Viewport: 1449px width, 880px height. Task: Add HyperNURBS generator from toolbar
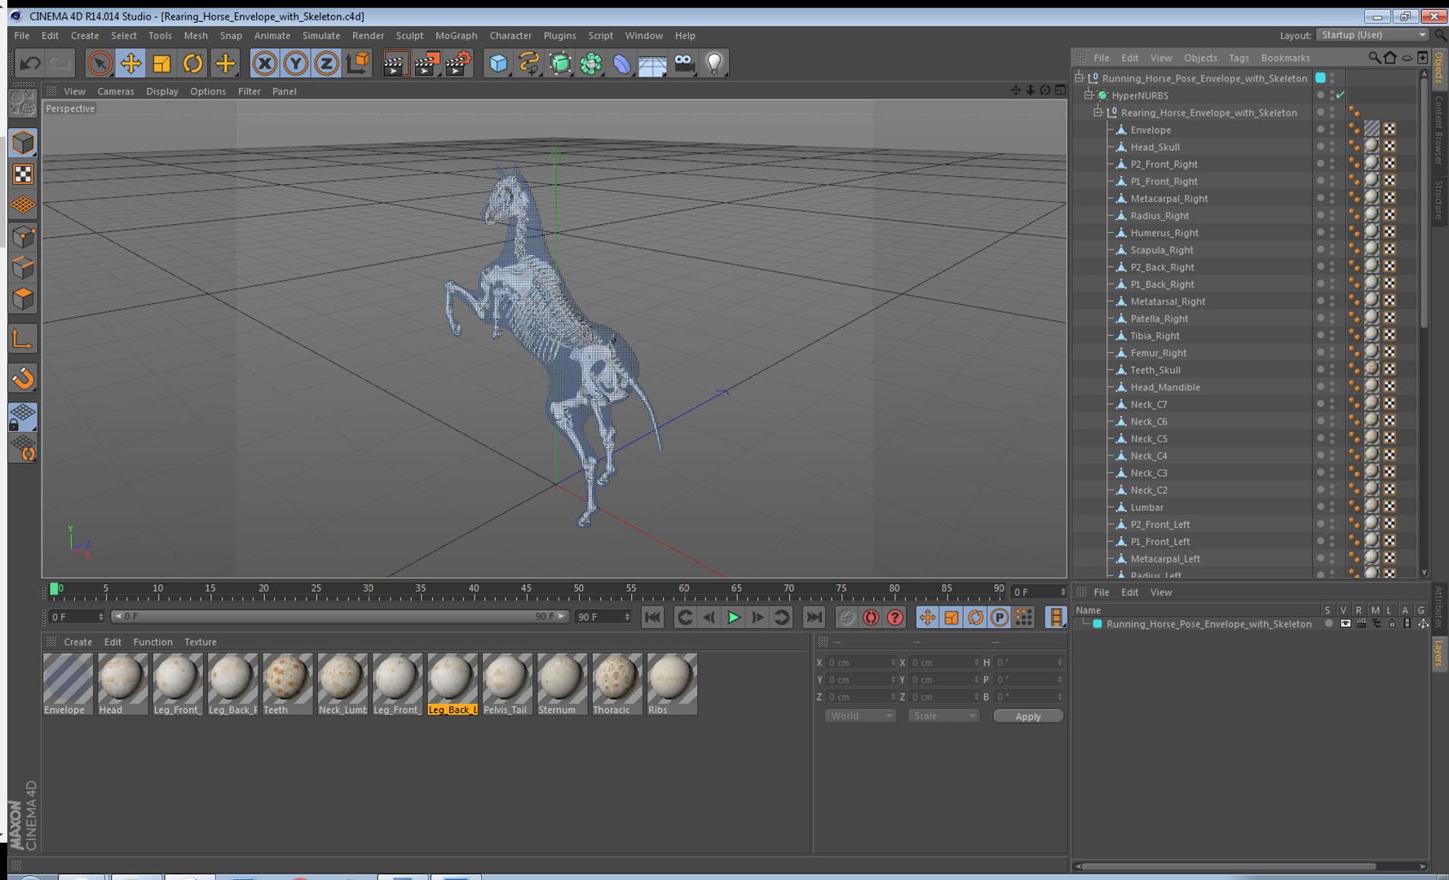(560, 63)
